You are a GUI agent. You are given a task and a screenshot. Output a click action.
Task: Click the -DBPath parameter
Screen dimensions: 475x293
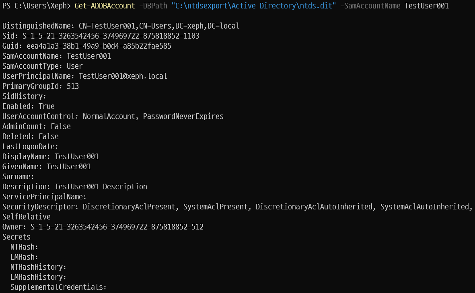click(x=153, y=6)
